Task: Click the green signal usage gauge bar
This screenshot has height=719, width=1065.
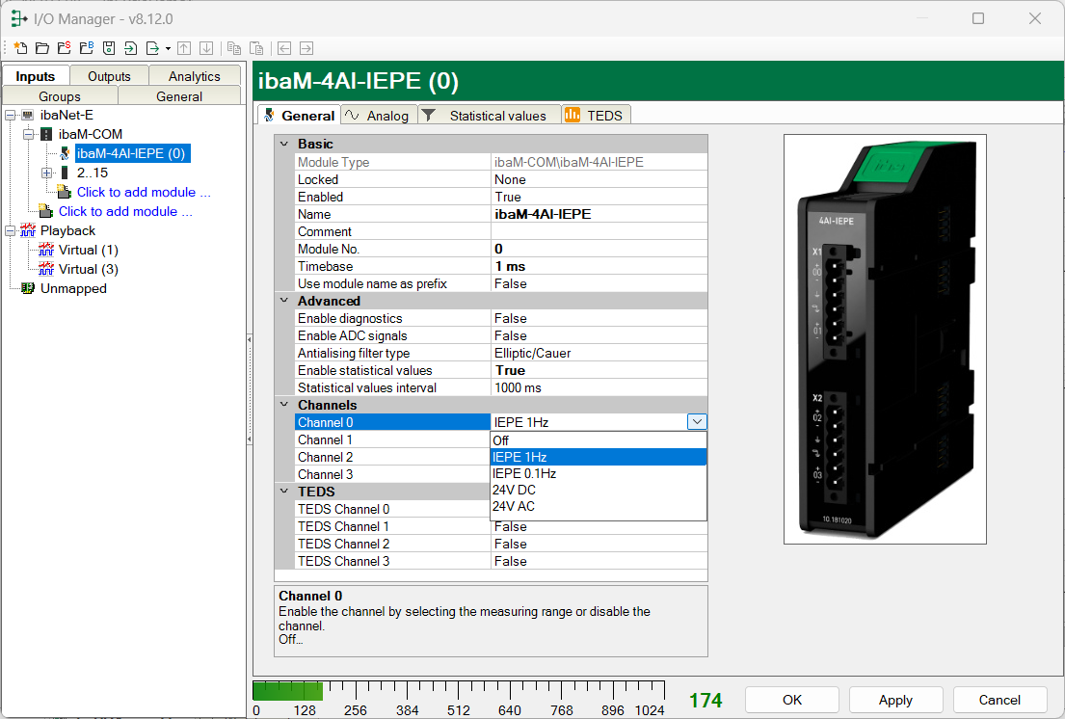Action: tap(287, 691)
